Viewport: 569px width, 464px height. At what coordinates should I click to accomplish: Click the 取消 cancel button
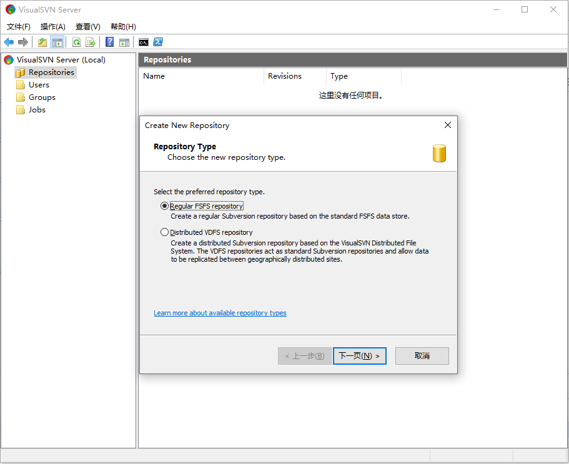coord(422,356)
